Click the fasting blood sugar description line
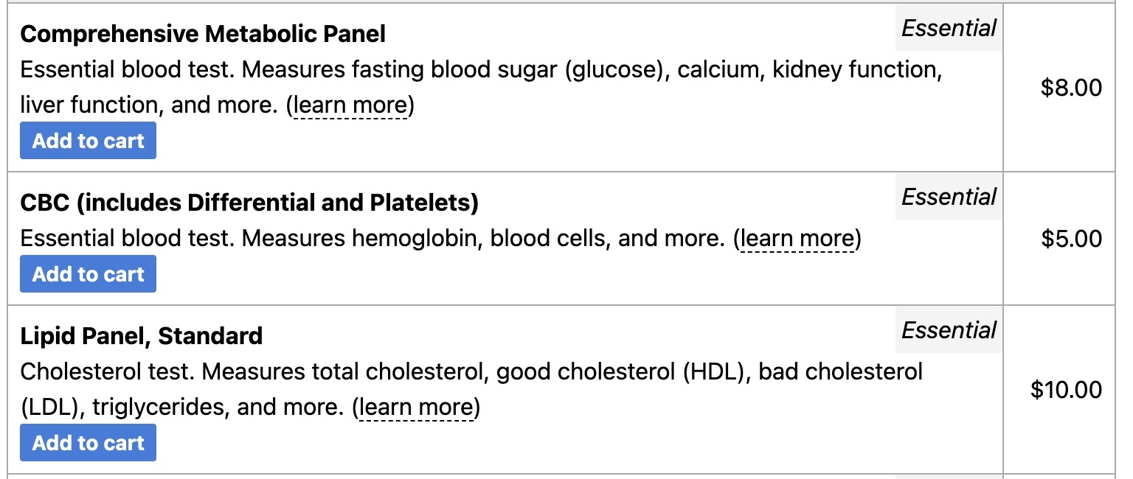The height and width of the screenshot is (479, 1133). [479, 71]
